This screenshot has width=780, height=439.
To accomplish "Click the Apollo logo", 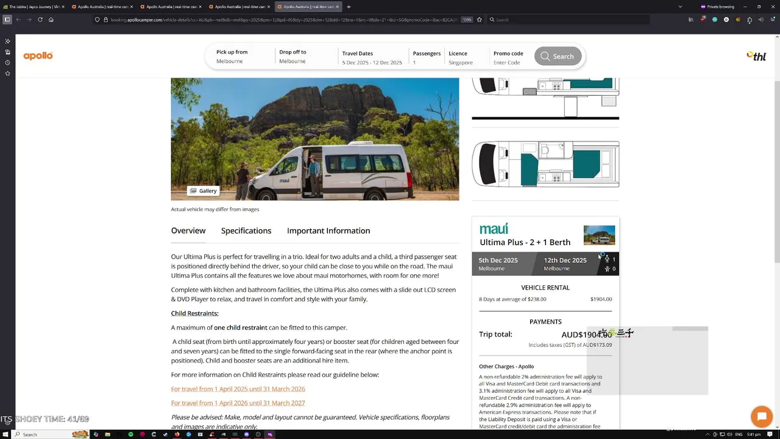I will pos(38,56).
